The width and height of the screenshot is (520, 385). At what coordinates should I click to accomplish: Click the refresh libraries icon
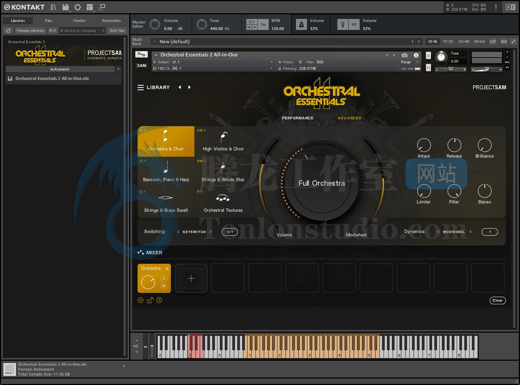tap(8, 30)
